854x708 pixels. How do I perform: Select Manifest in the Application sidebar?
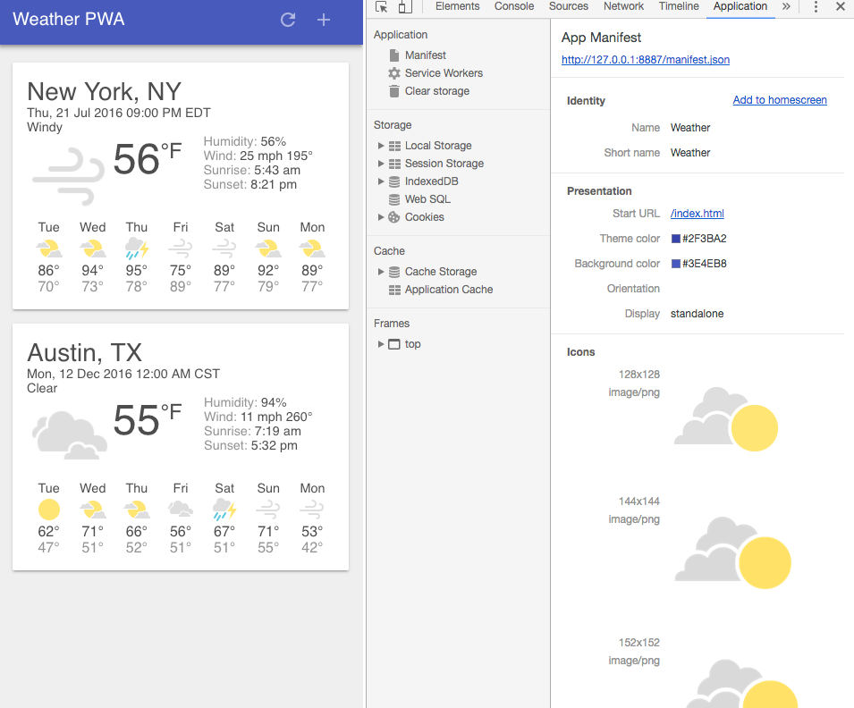(425, 55)
